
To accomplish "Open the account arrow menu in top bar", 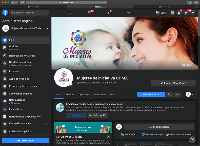I will click(193, 13).
